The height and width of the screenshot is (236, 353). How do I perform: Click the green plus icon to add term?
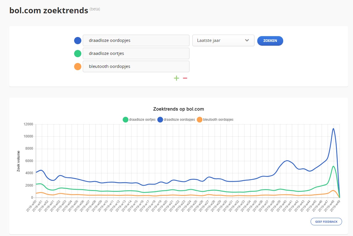(x=176, y=78)
